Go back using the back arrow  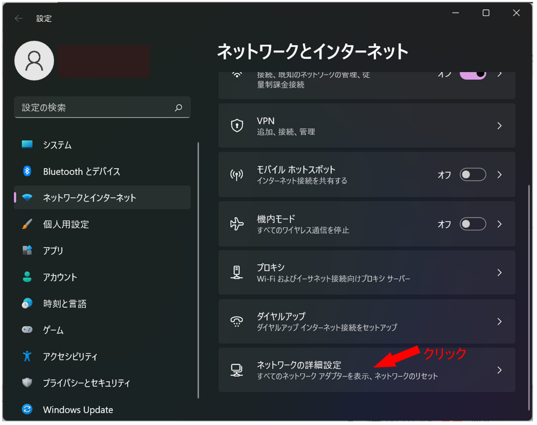pos(19,18)
